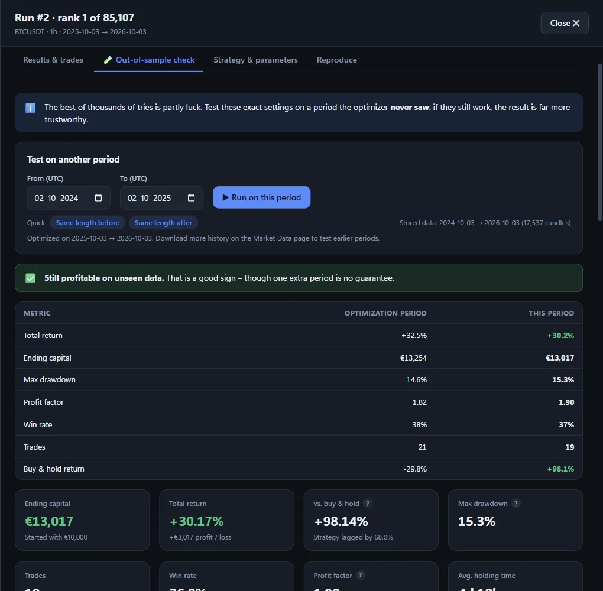Image resolution: width=603 pixels, height=591 pixels.
Task: Click help icon next to vs. buy & hold
Action: (368, 504)
